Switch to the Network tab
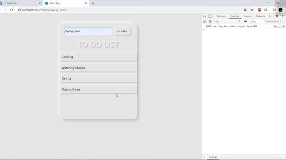 pos(260,16)
